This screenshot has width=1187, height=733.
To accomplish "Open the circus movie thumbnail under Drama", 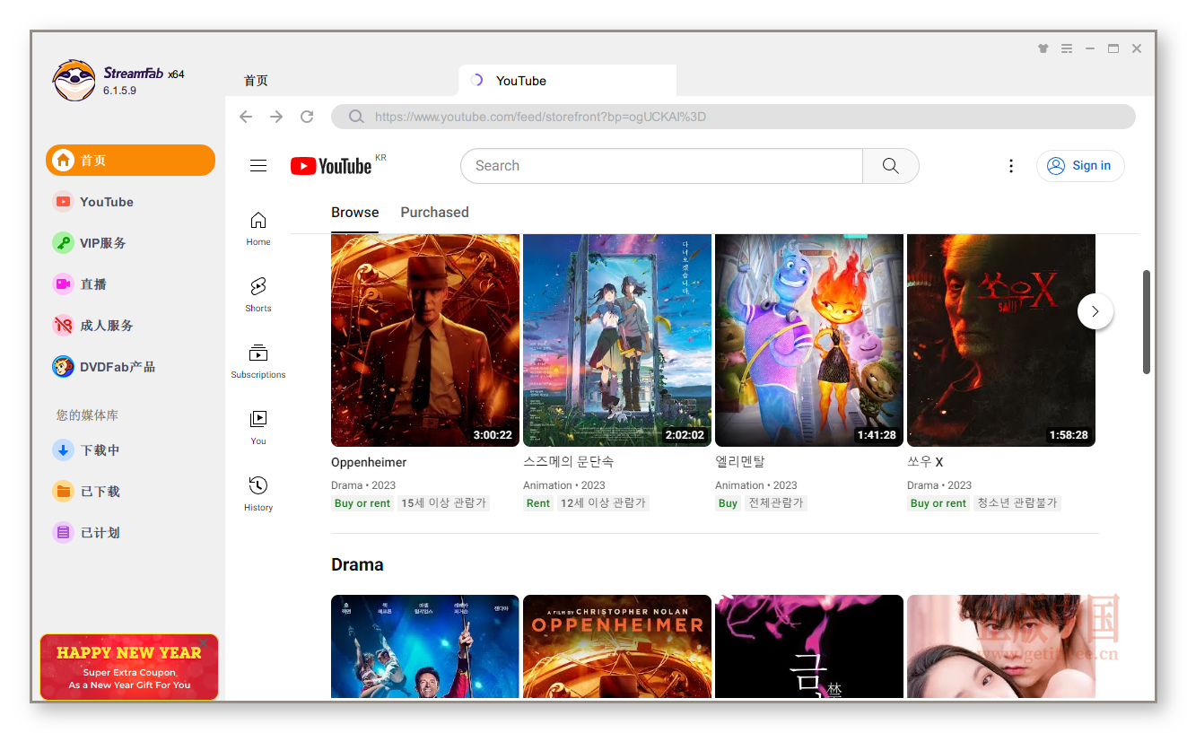I will click(x=425, y=646).
